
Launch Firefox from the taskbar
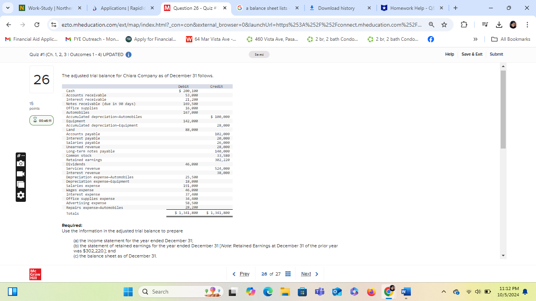pos(371,292)
